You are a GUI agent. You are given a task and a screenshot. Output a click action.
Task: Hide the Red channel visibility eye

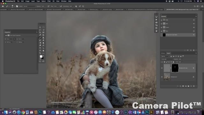[x=162, y=24]
